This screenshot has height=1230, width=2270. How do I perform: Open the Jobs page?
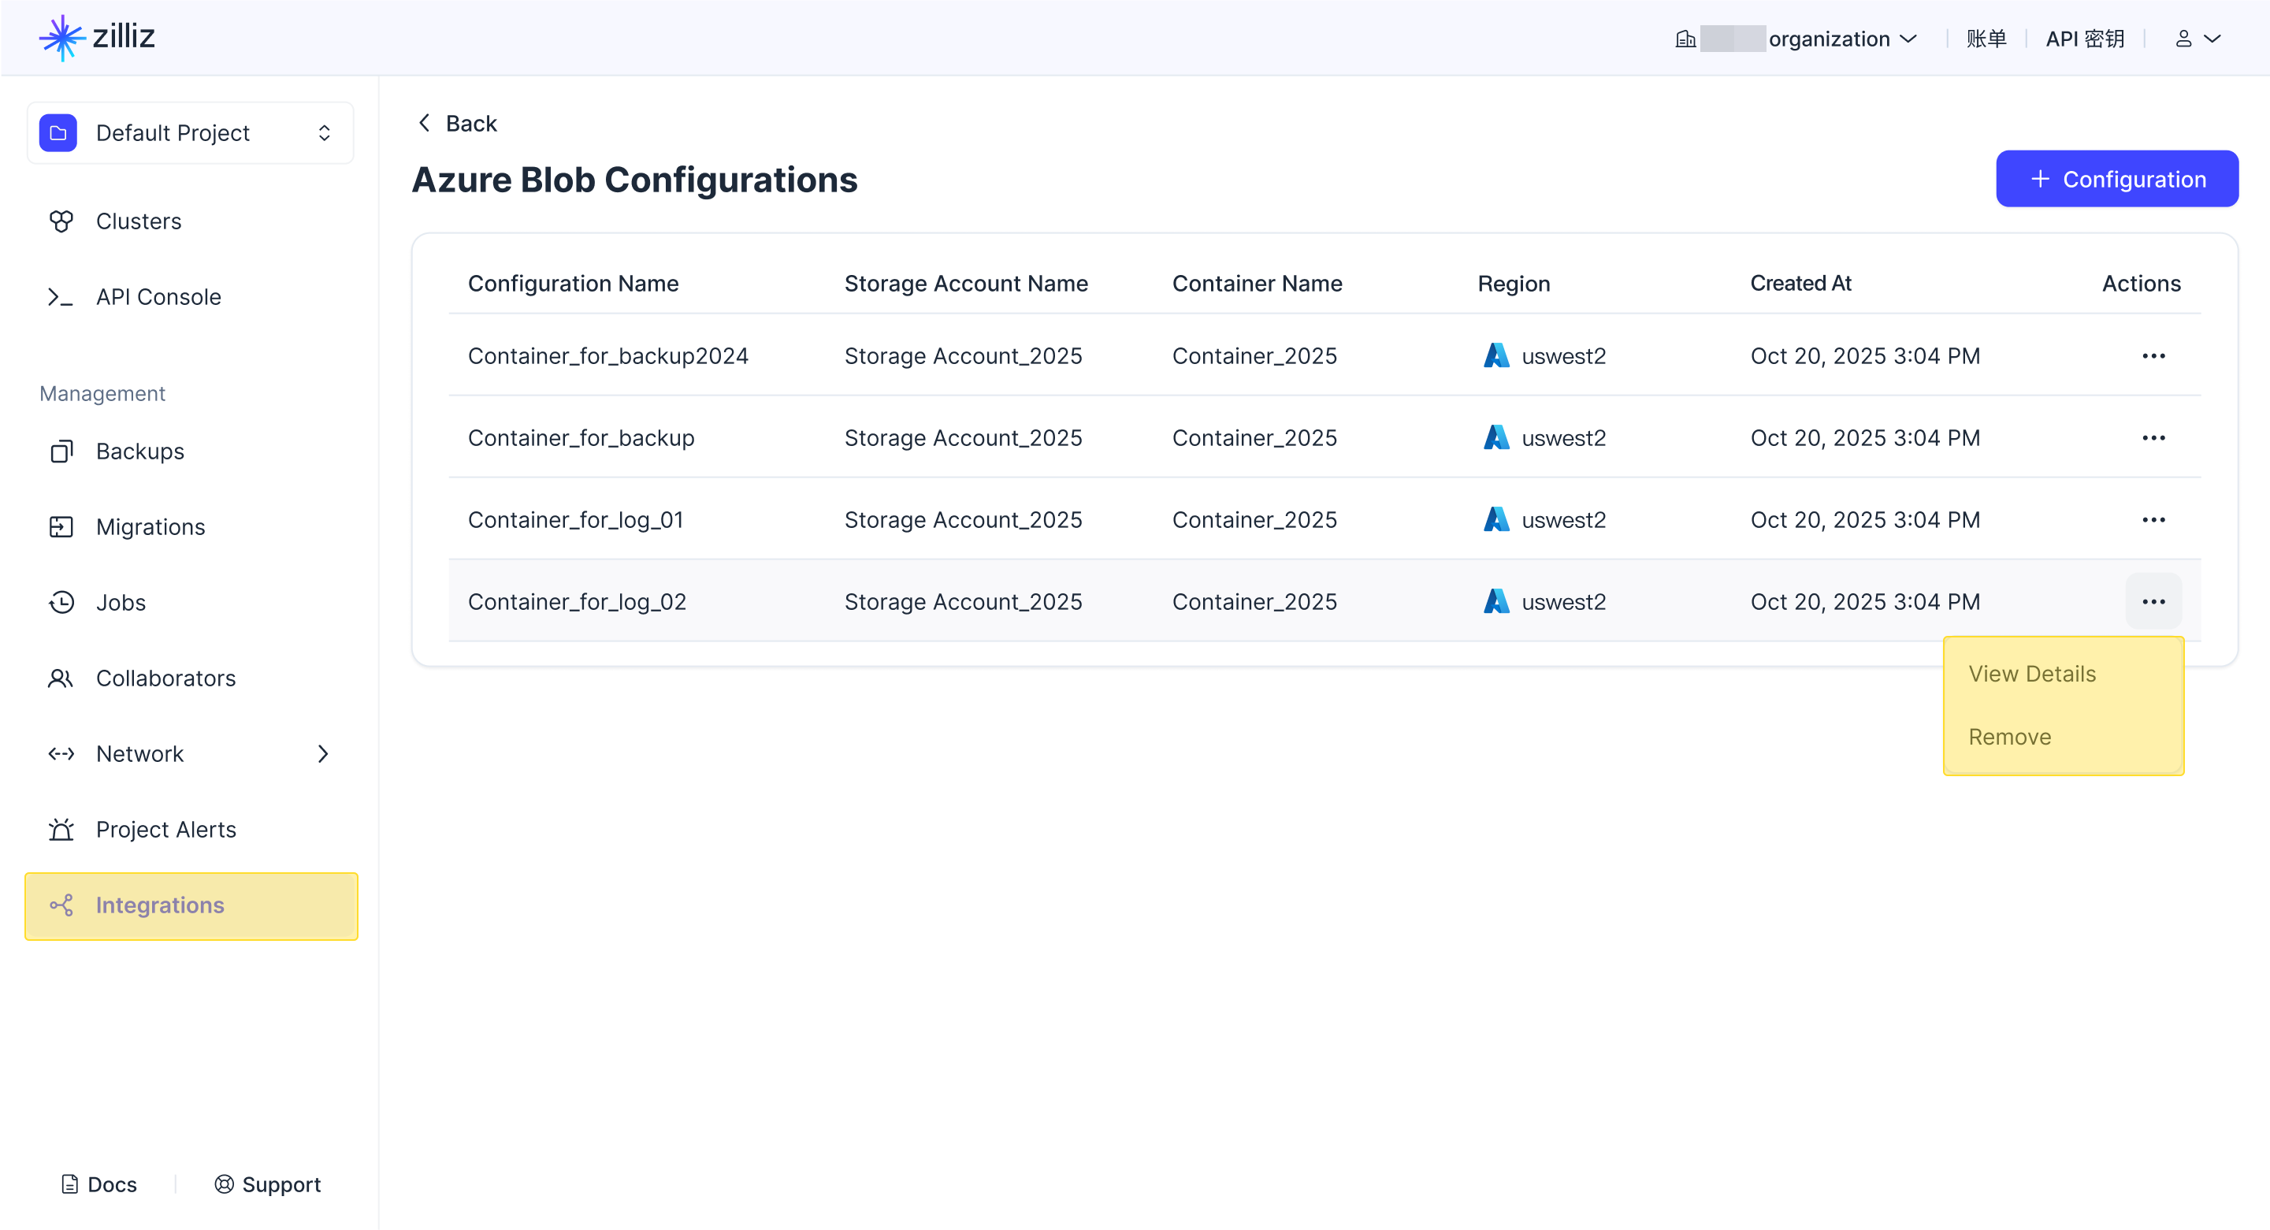[121, 603]
